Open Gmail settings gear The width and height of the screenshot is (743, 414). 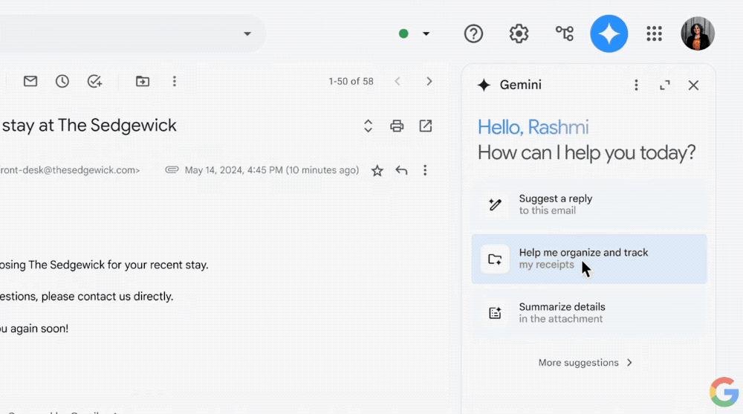(519, 33)
